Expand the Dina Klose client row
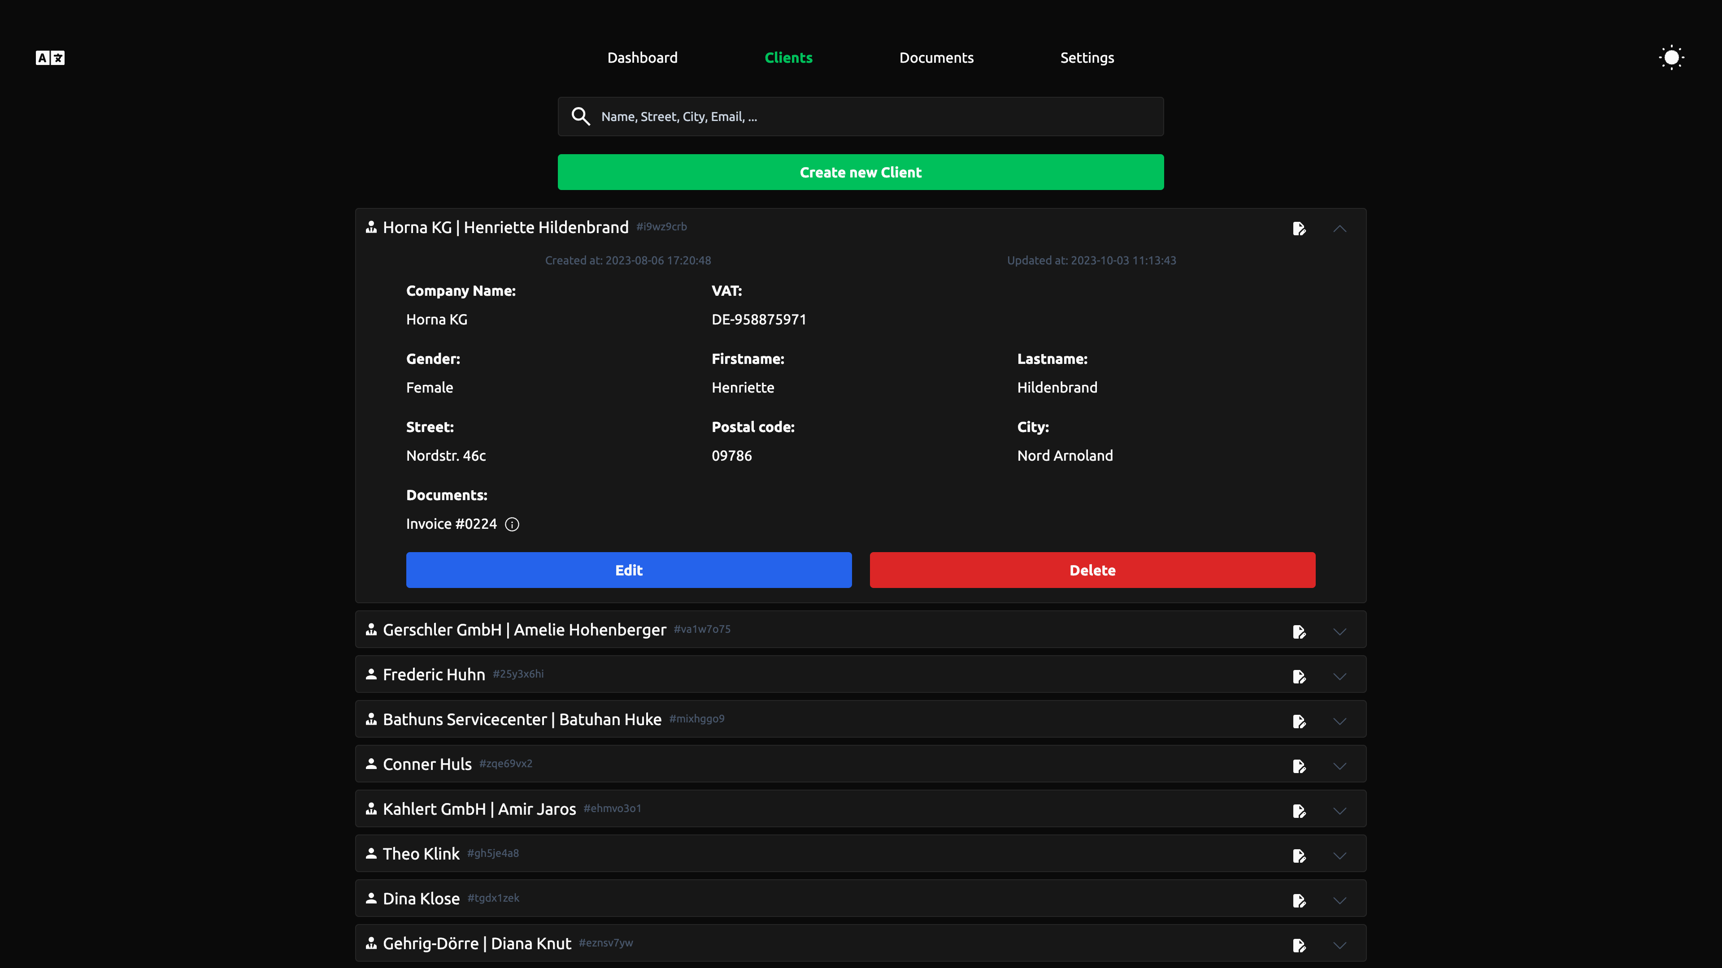This screenshot has height=968, width=1722. pyautogui.click(x=1339, y=900)
